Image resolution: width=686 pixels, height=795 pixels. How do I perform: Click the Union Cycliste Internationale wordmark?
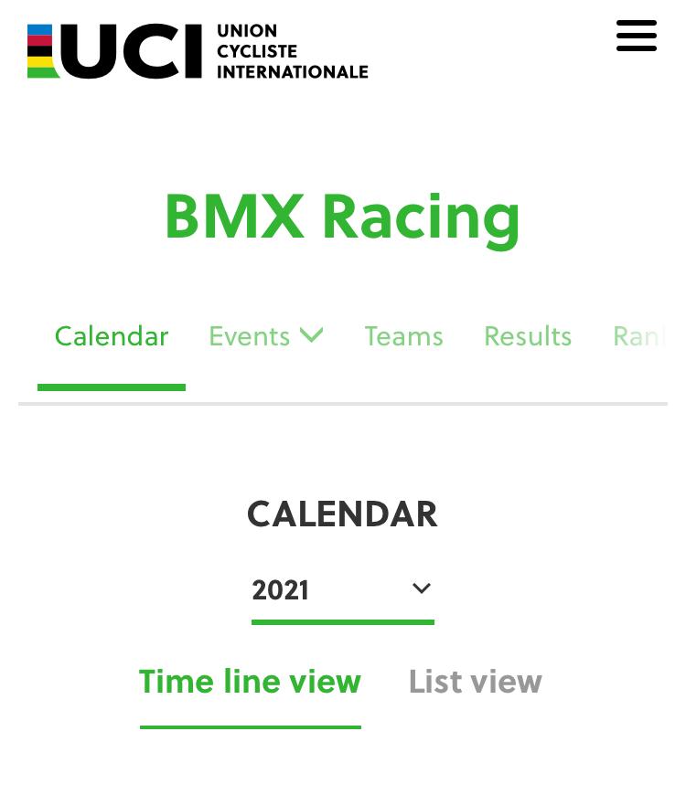coord(293,51)
